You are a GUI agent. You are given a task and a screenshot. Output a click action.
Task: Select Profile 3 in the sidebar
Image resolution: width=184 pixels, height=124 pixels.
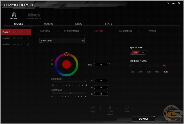(x=16, y=44)
